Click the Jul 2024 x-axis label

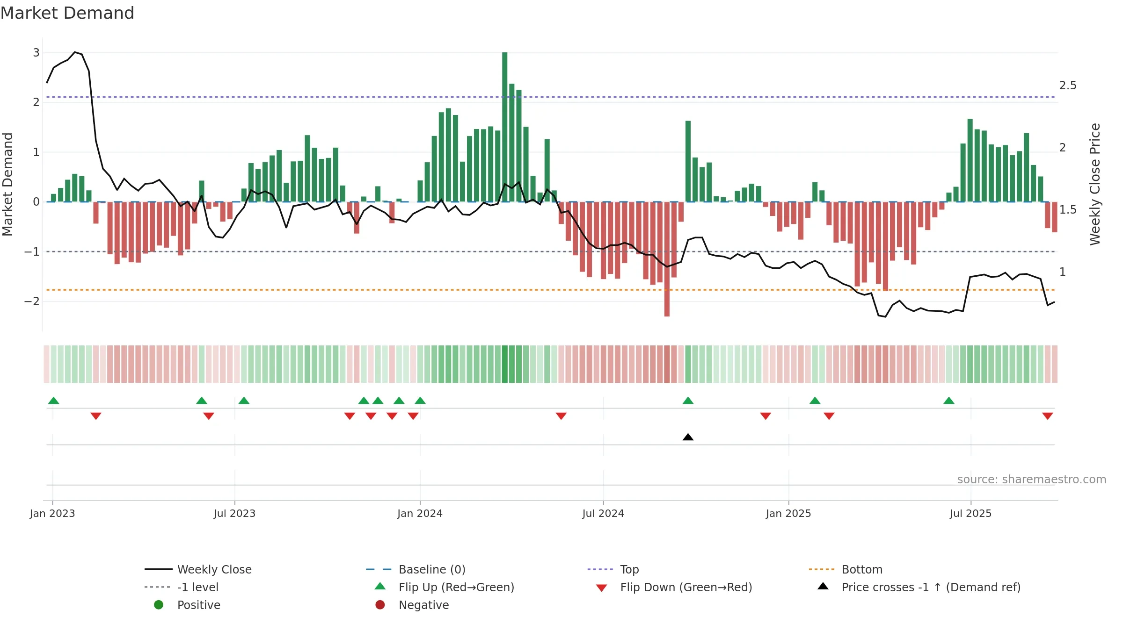click(603, 513)
